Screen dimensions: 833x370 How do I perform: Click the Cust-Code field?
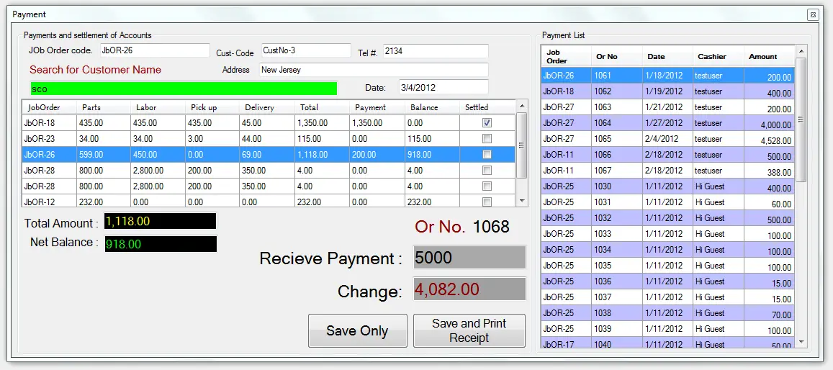click(x=306, y=50)
